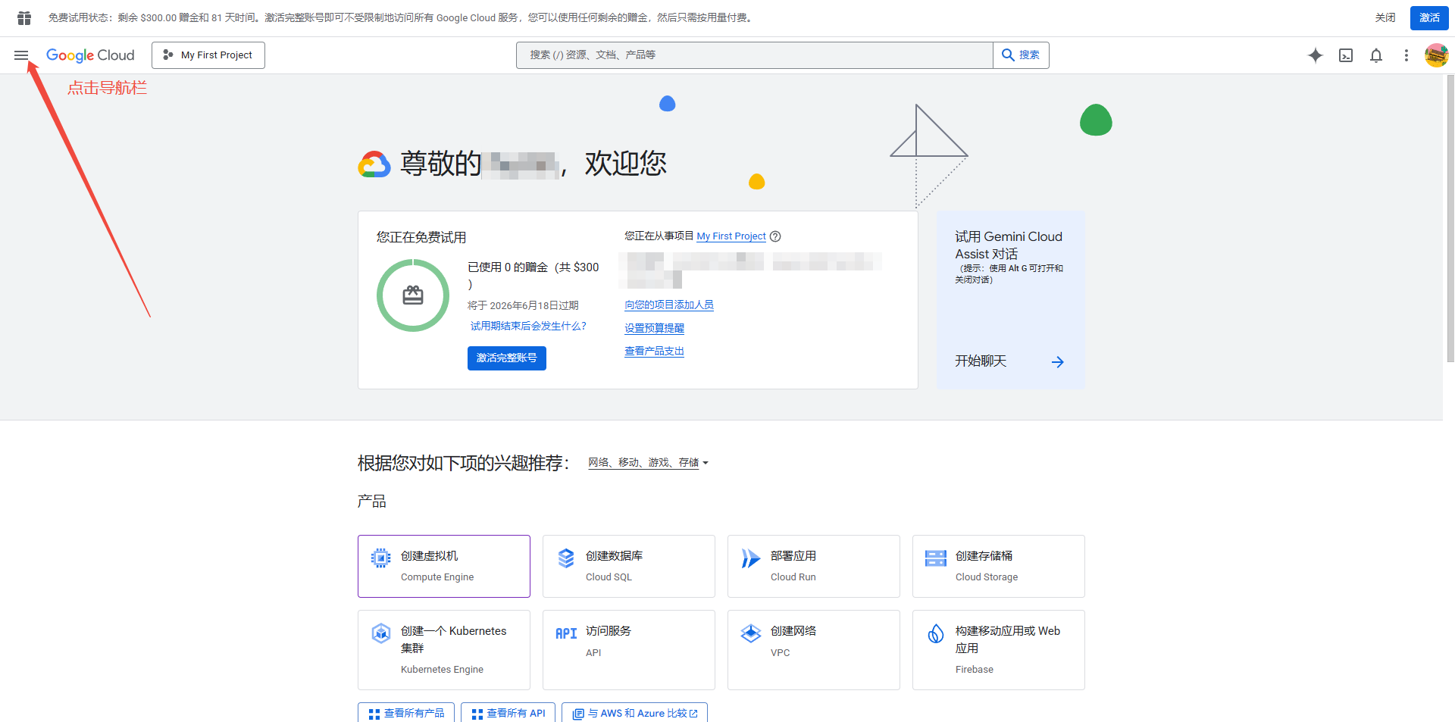Click 开始聊天 in Gemini card

981,361
